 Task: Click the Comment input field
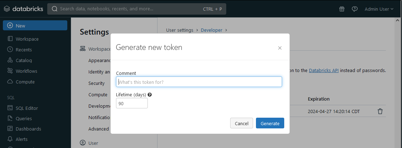(199, 82)
